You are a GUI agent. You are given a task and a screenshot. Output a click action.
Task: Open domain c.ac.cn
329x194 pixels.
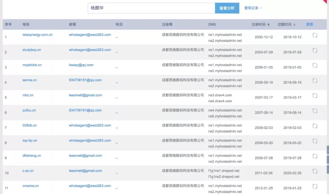click(28, 171)
